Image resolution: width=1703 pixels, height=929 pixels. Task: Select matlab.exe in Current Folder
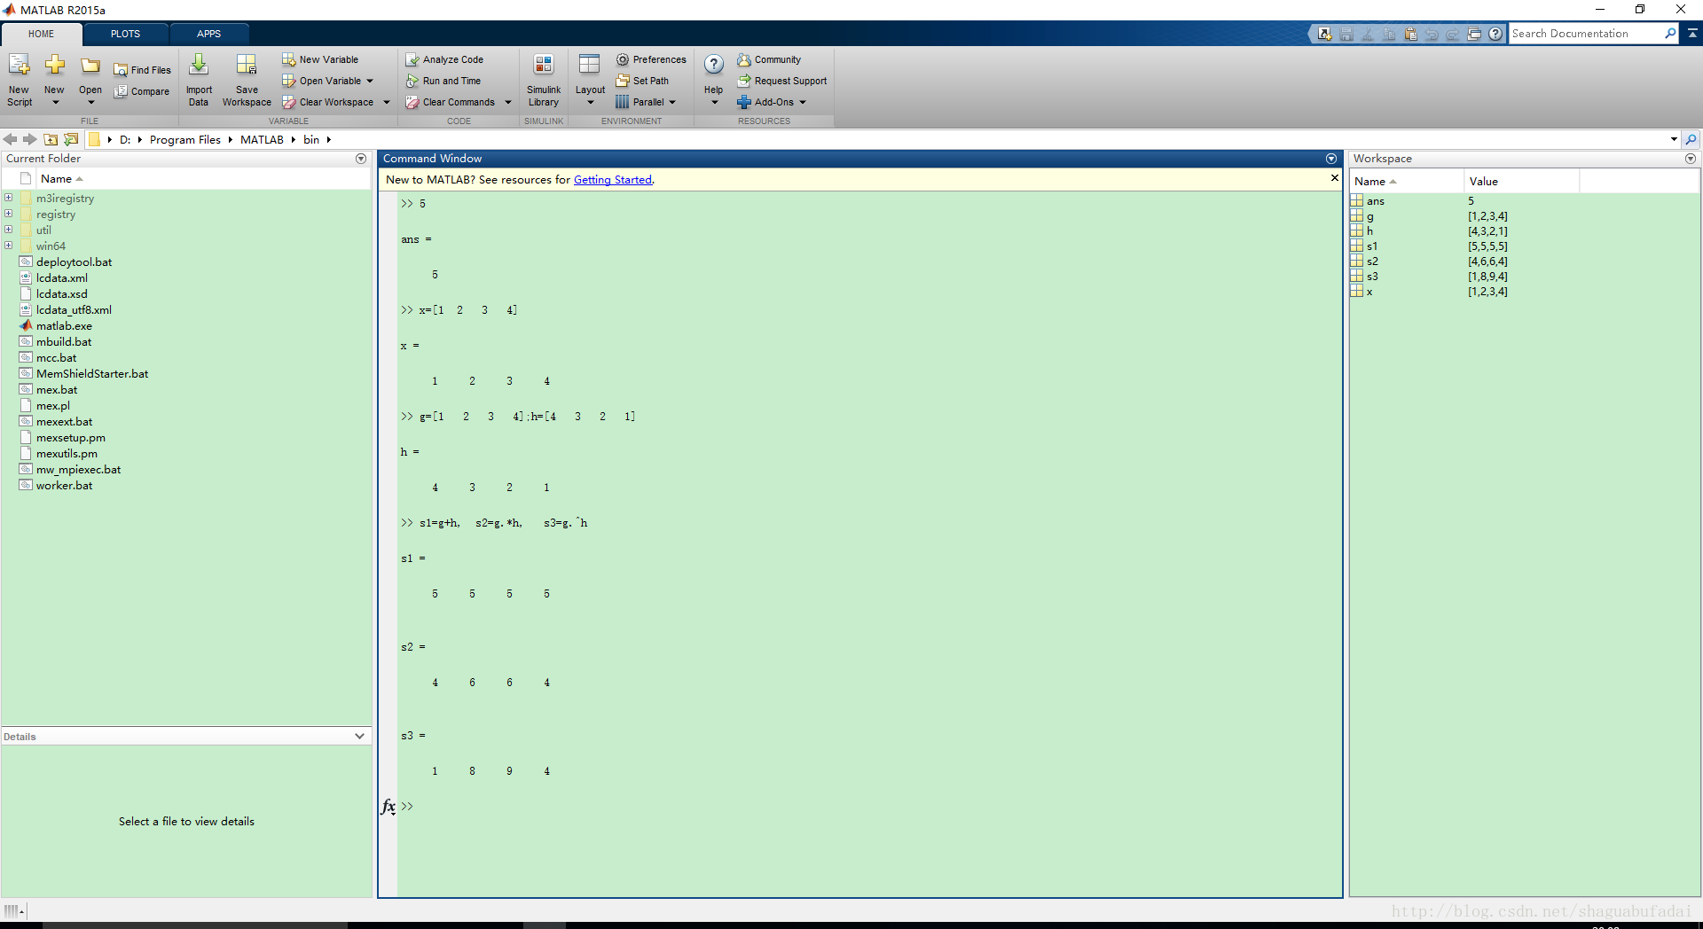tap(64, 326)
